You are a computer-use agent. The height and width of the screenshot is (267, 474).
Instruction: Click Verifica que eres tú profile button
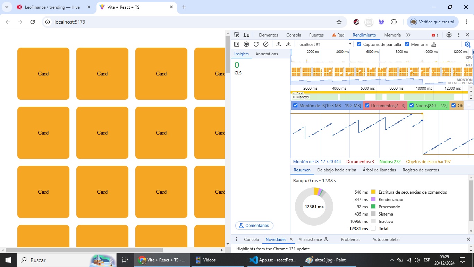click(432, 22)
